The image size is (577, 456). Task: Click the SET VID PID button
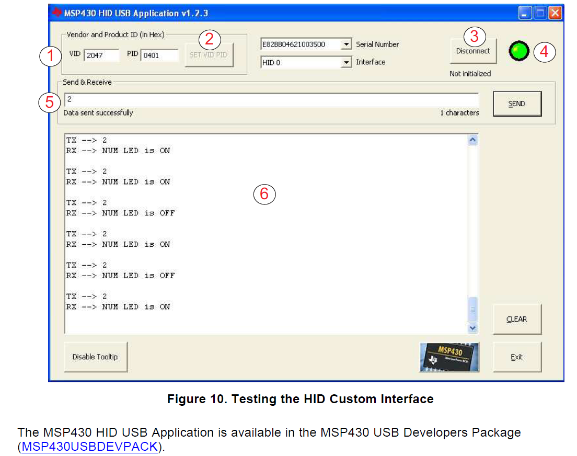209,55
